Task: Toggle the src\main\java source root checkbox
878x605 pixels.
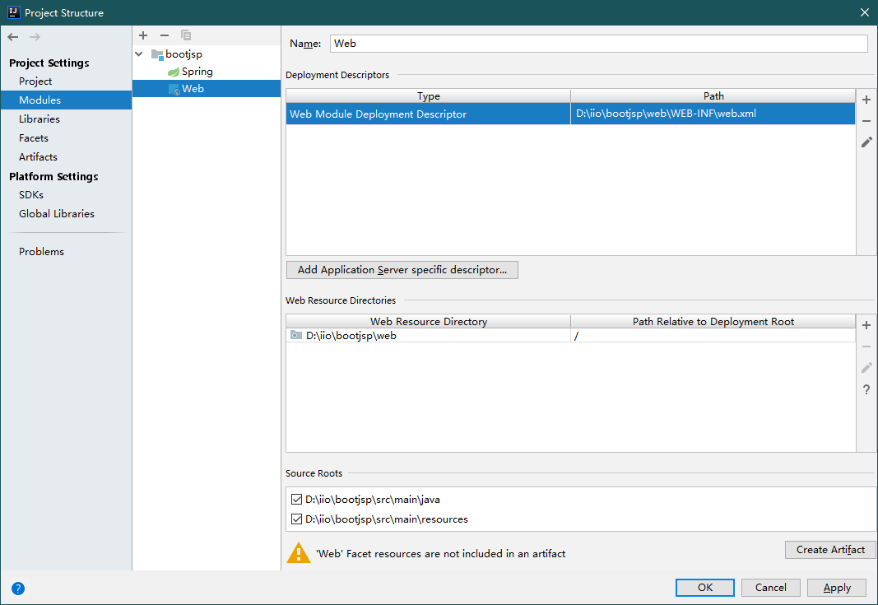Action: coord(297,499)
